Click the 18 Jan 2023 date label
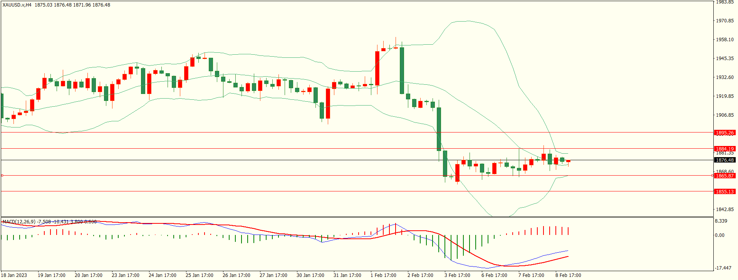Image resolution: width=738 pixels, height=280 pixels. 15,275
